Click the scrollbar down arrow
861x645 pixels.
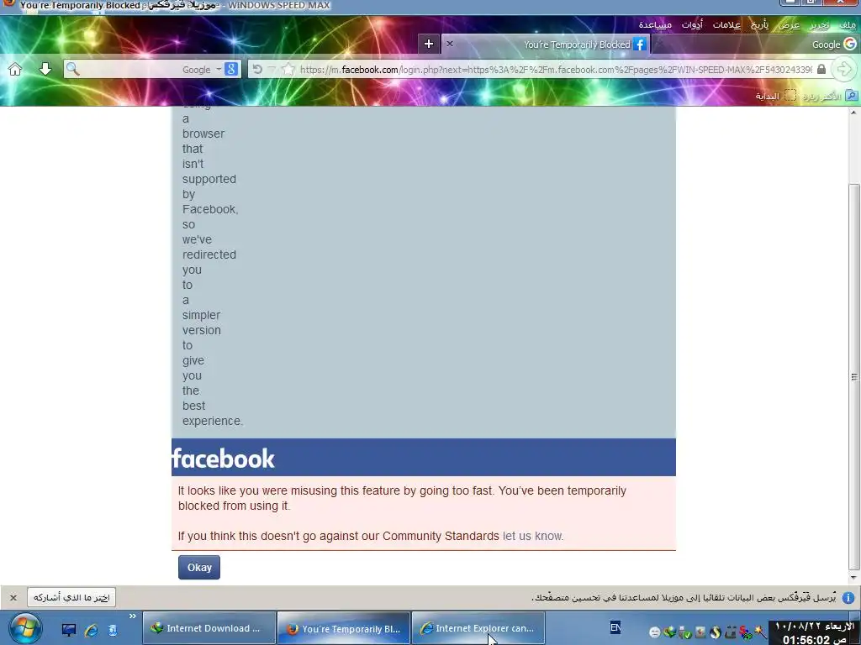coord(854,578)
